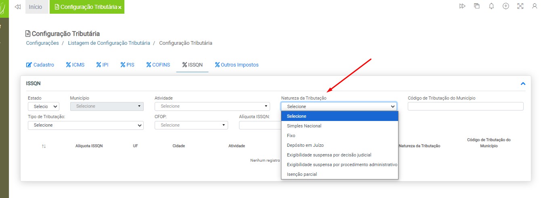This screenshot has width=541, height=198.
Task: Open the notifications bell icon
Action: [x=491, y=6]
